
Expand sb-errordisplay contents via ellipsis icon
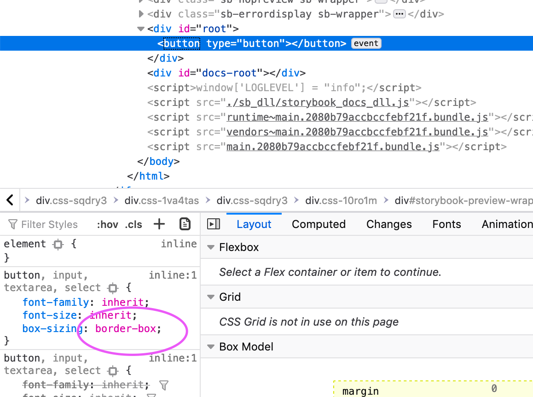[399, 14]
